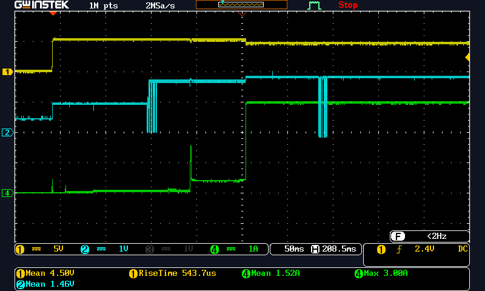Click the red Stop status
The width and height of the screenshot is (485, 291).
pyautogui.click(x=348, y=5)
